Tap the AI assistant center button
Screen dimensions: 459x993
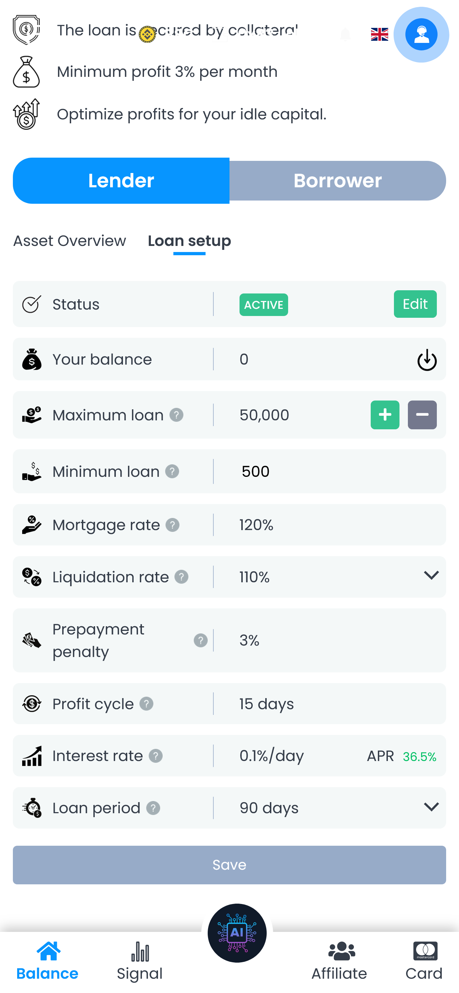[237, 933]
